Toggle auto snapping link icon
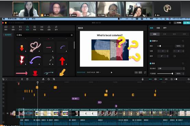190x126 pixels. 155,79
